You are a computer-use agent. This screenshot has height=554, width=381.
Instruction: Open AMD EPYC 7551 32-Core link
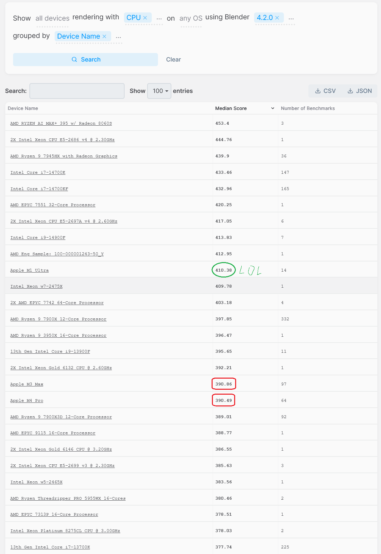[x=53, y=205]
